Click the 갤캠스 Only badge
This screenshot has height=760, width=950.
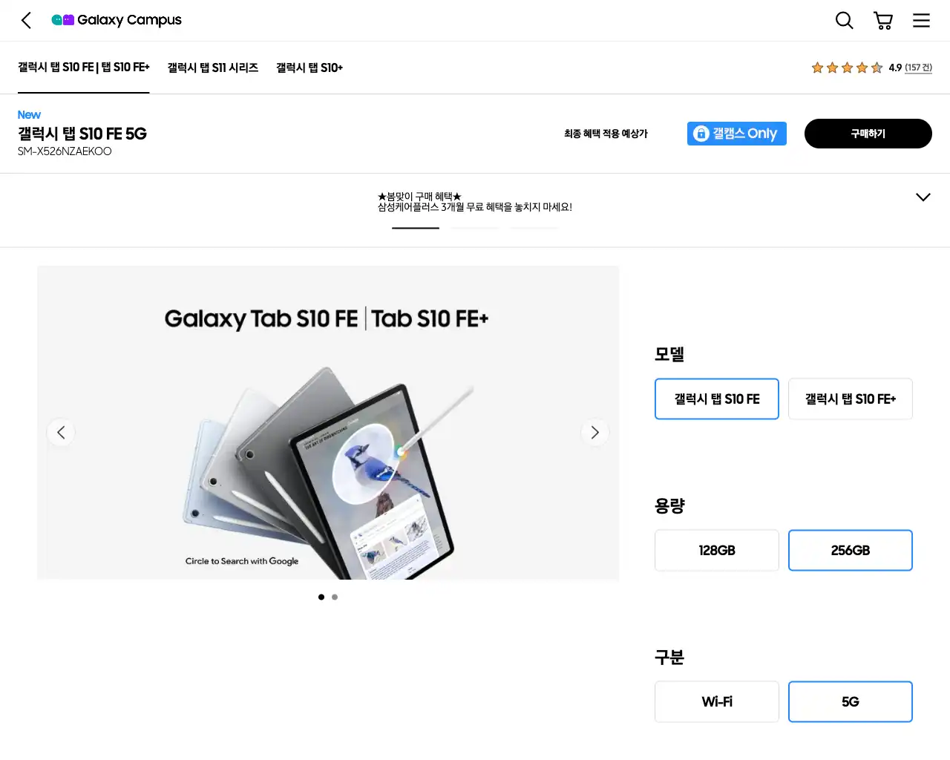click(x=737, y=134)
